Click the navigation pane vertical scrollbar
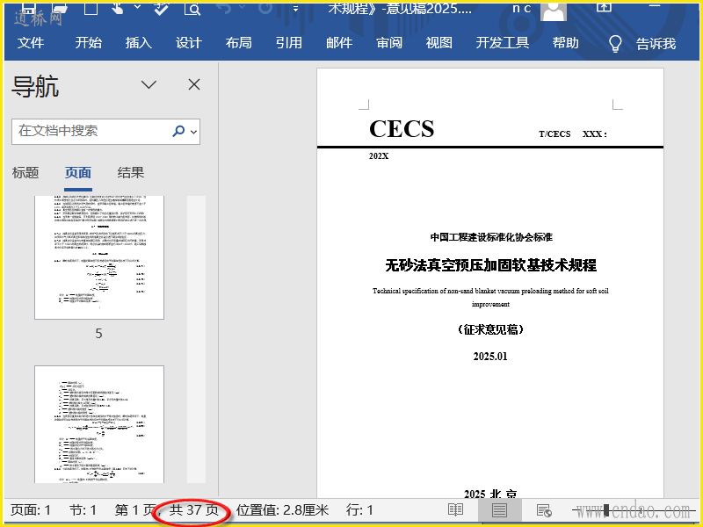This screenshot has width=703, height=527. click(x=196, y=339)
